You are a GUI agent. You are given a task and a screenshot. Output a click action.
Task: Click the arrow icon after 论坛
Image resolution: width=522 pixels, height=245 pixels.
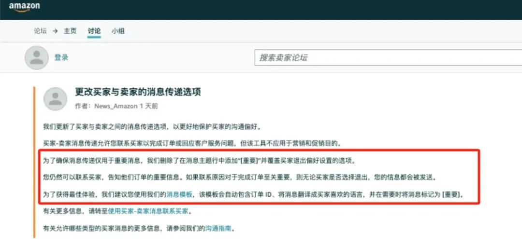pos(55,31)
